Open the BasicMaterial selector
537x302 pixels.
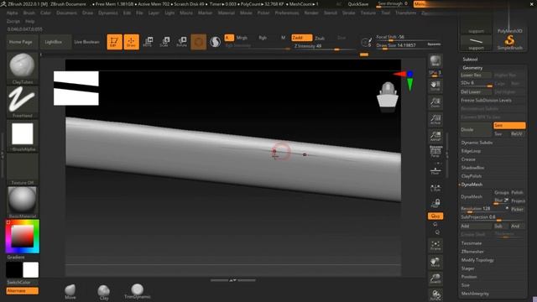pos(23,202)
